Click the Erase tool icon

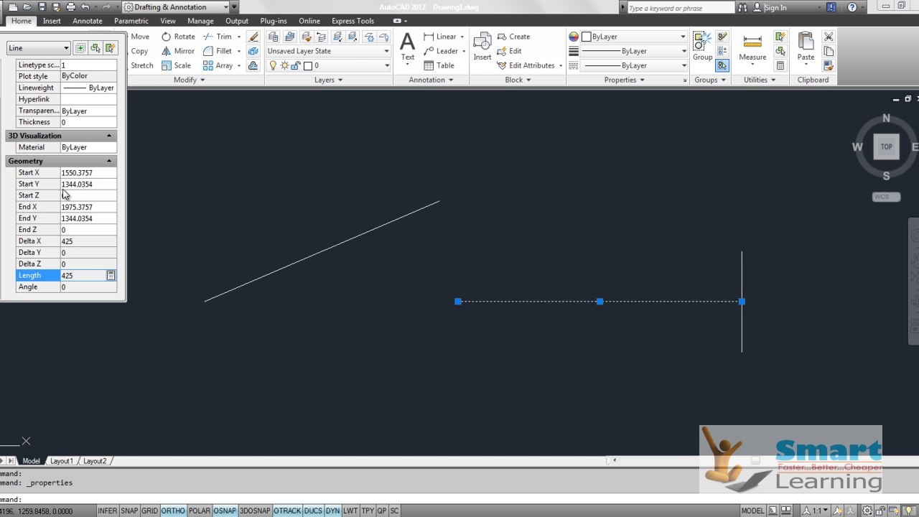[253, 37]
